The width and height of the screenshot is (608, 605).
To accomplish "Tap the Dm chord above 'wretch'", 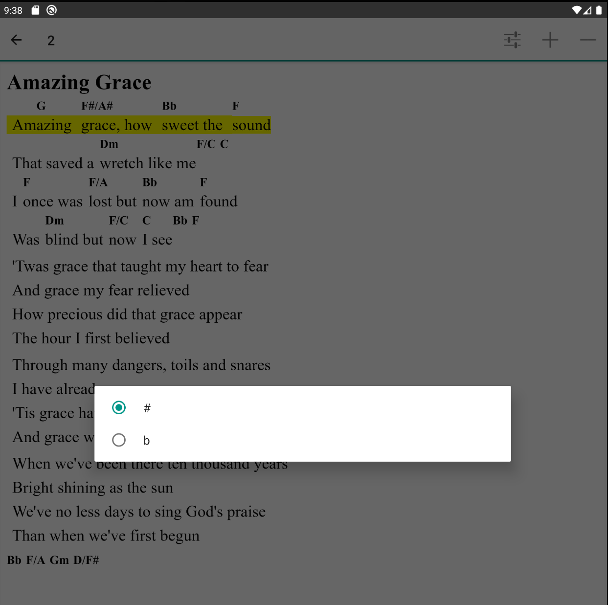I will [x=109, y=144].
